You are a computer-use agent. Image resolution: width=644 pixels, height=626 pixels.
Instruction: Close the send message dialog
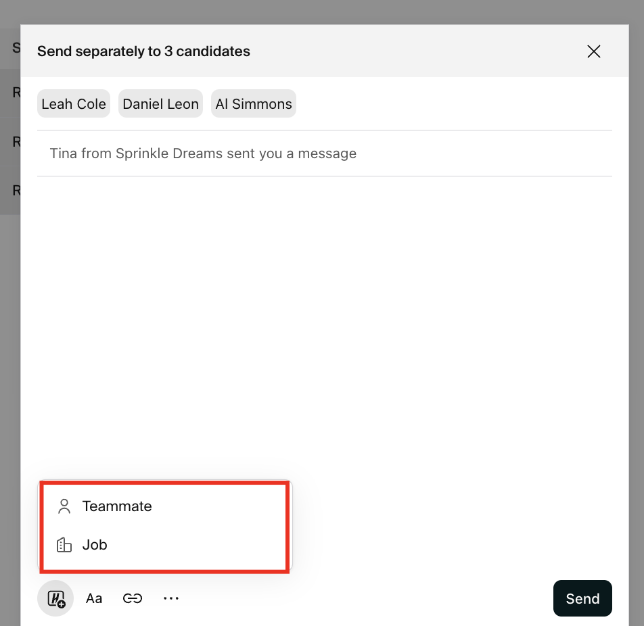click(594, 51)
